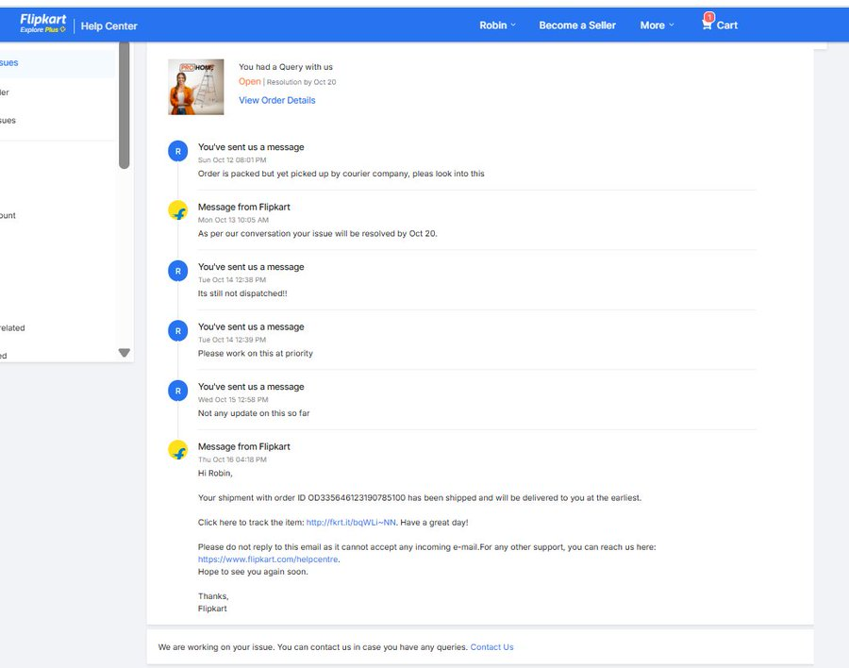Screen dimensions: 849x668
Task: Click Robin avatar on 12:38 PM message
Action: (x=177, y=271)
